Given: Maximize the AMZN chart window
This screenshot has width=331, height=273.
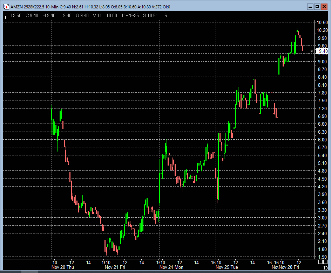Looking at the screenshot, I should 317,6.
